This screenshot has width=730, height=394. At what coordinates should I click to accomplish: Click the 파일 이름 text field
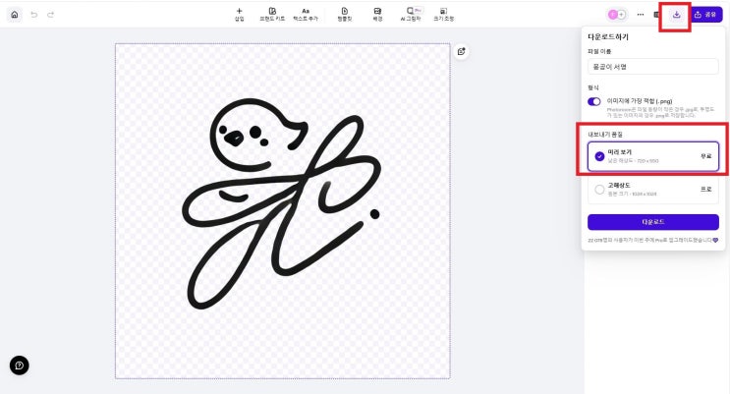(x=653, y=67)
